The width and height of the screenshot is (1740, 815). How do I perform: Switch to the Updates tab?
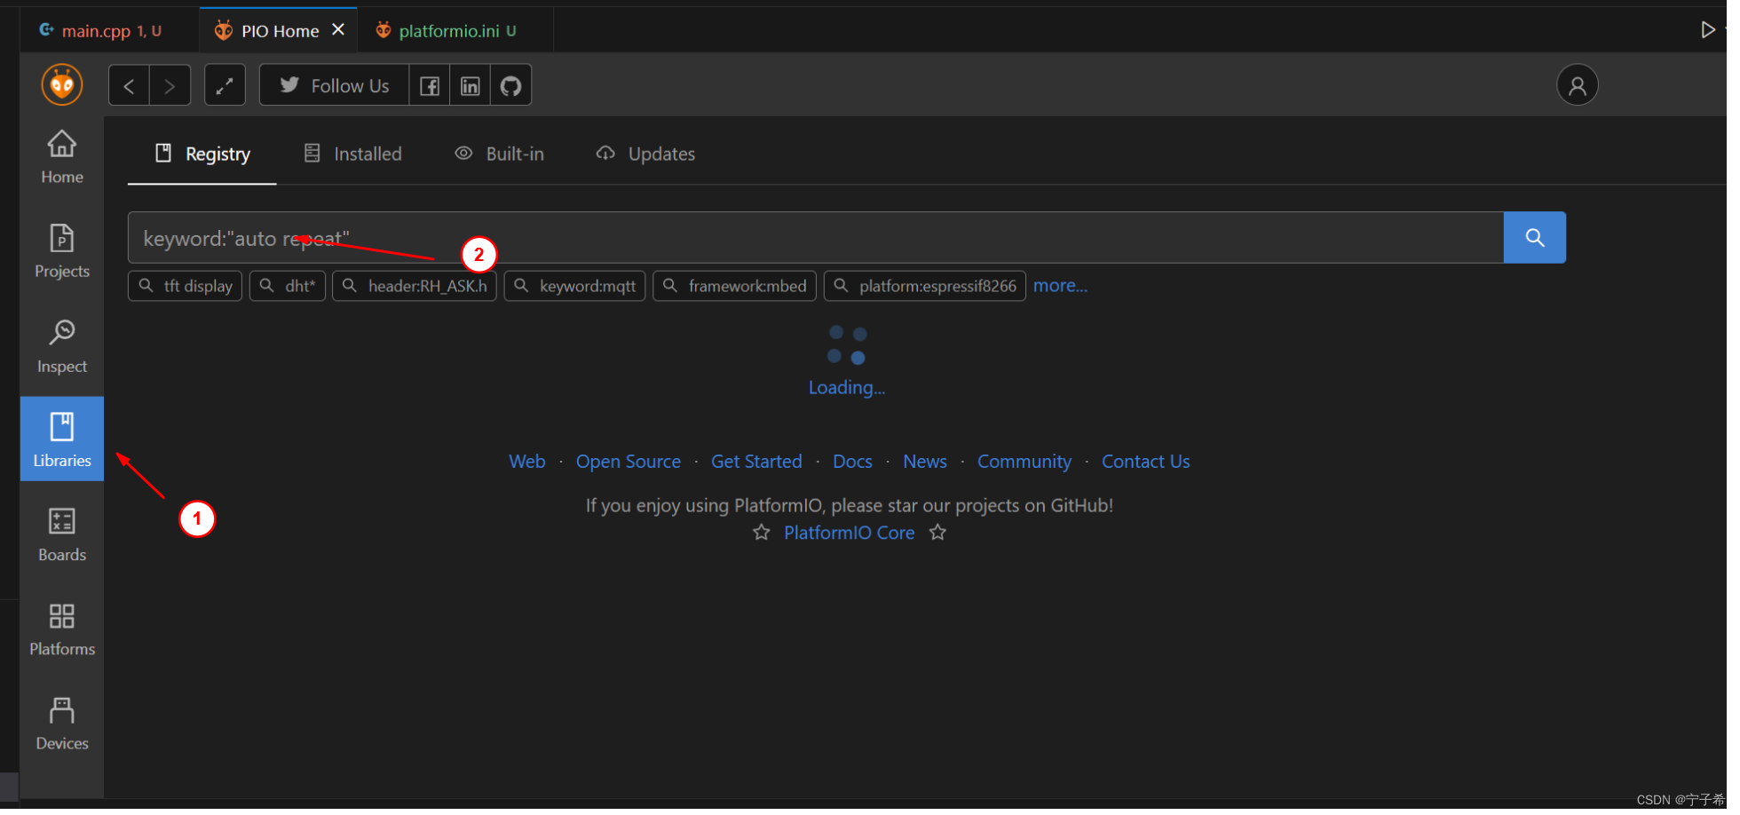coord(647,154)
